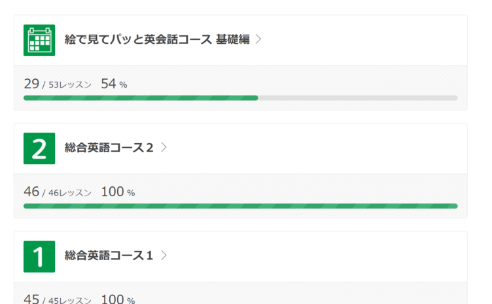The image size is (492, 304).
Task: Open 絵で見てパッと英会話コース 基礎編 title link
Action: (157, 39)
